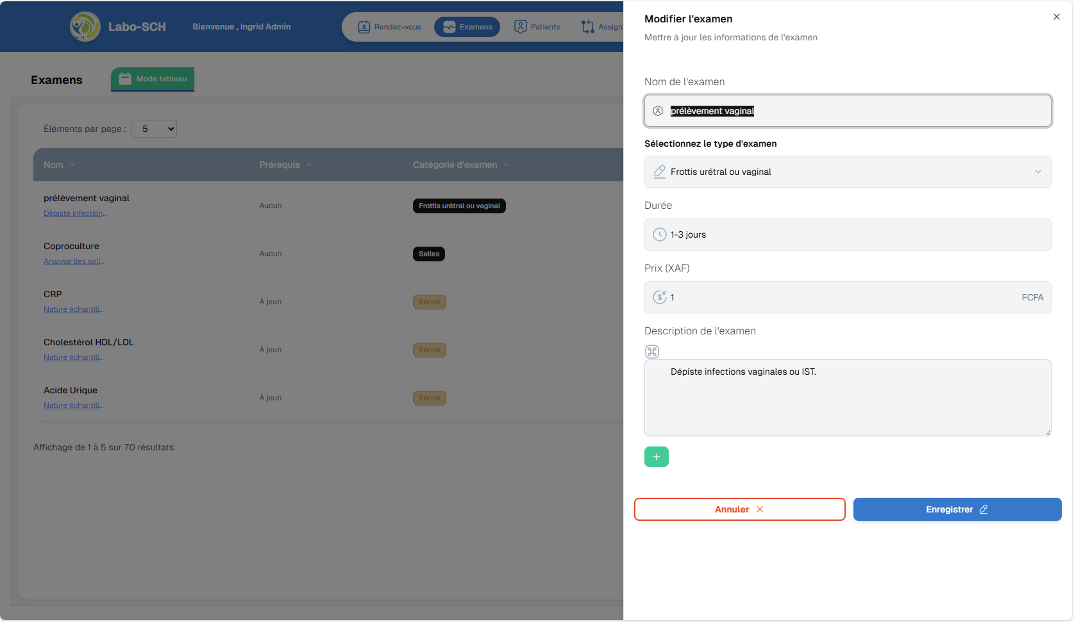Open the elements per page selector
The height and width of the screenshot is (622, 1074).
(154, 129)
